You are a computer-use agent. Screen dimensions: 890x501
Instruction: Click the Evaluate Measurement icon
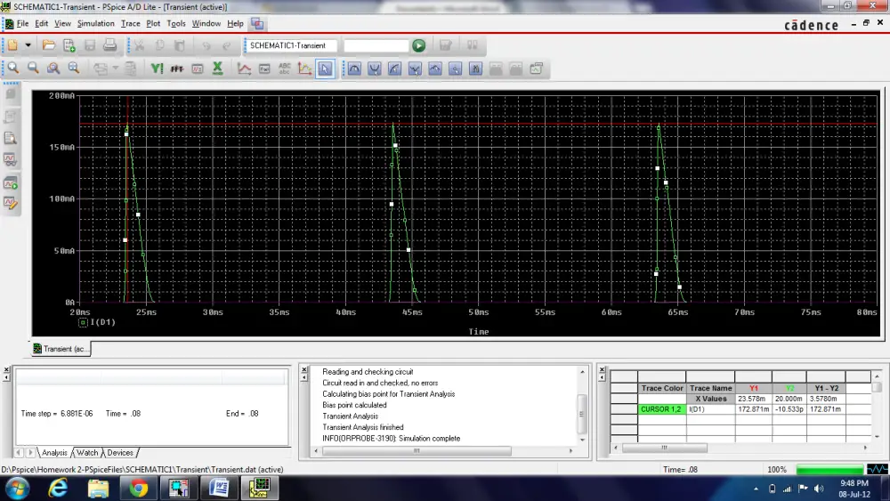point(264,69)
